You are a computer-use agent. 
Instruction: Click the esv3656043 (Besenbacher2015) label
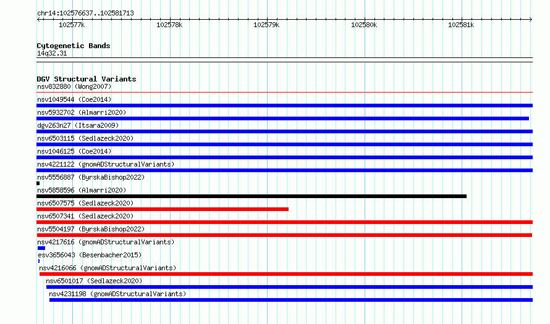[x=90, y=255]
